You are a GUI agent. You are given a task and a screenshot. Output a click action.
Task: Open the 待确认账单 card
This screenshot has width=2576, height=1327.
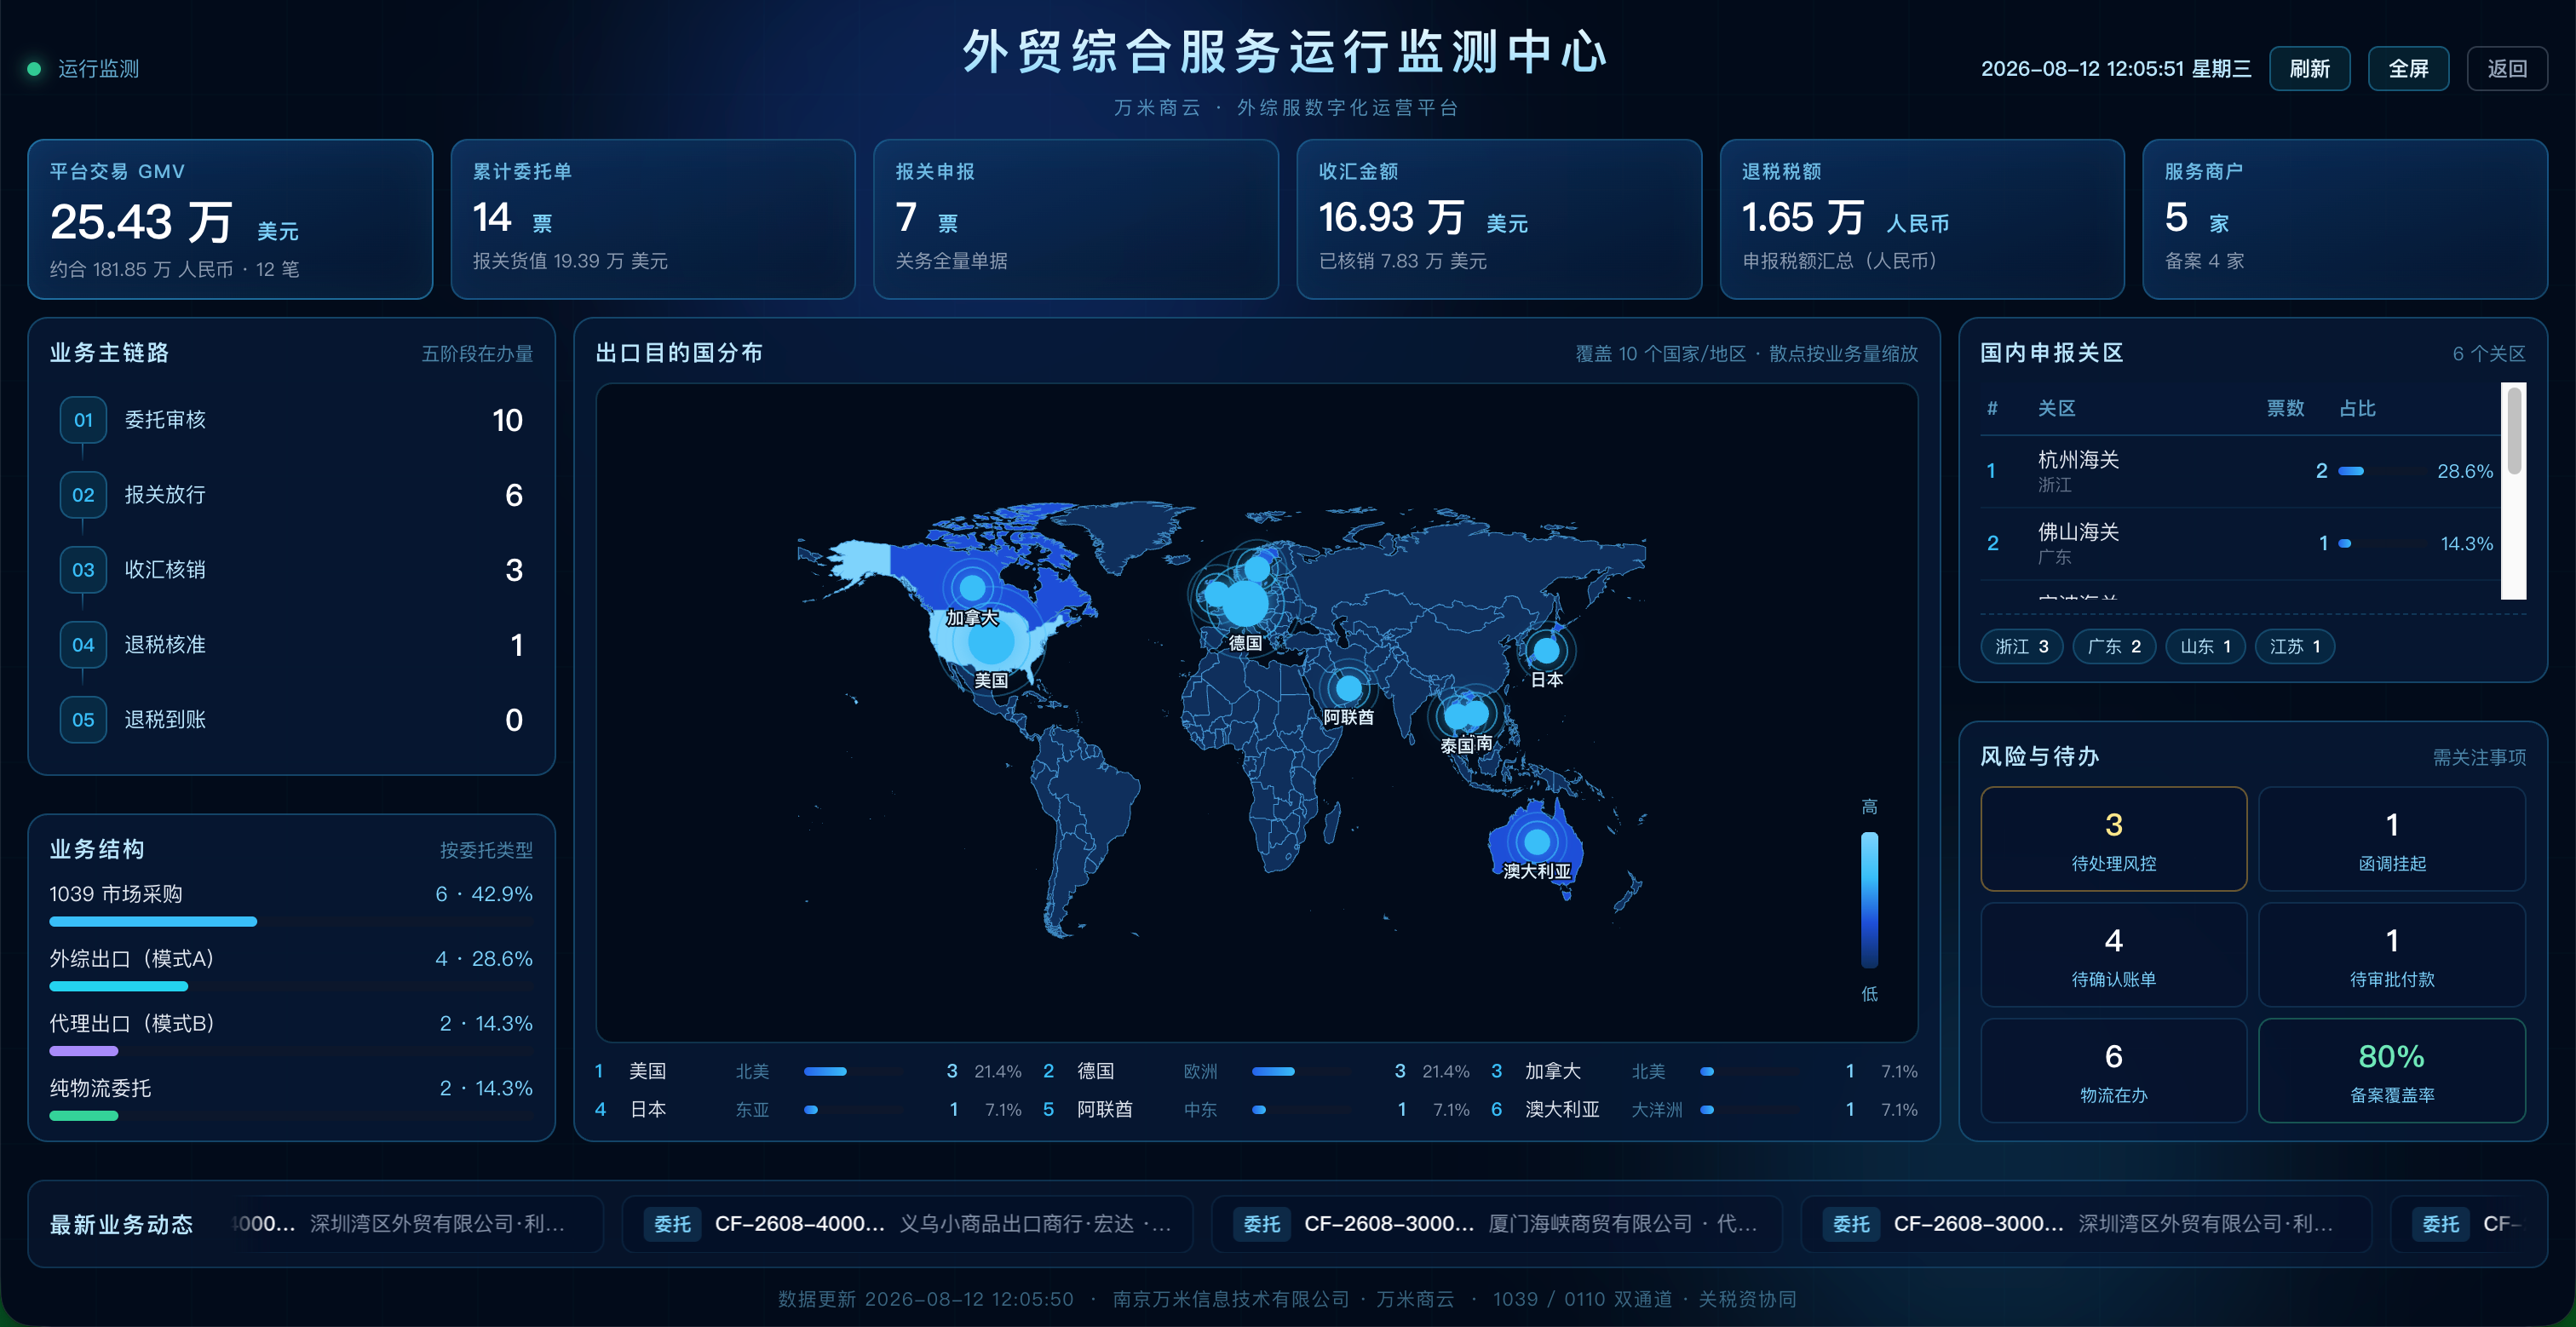pos(2113,955)
